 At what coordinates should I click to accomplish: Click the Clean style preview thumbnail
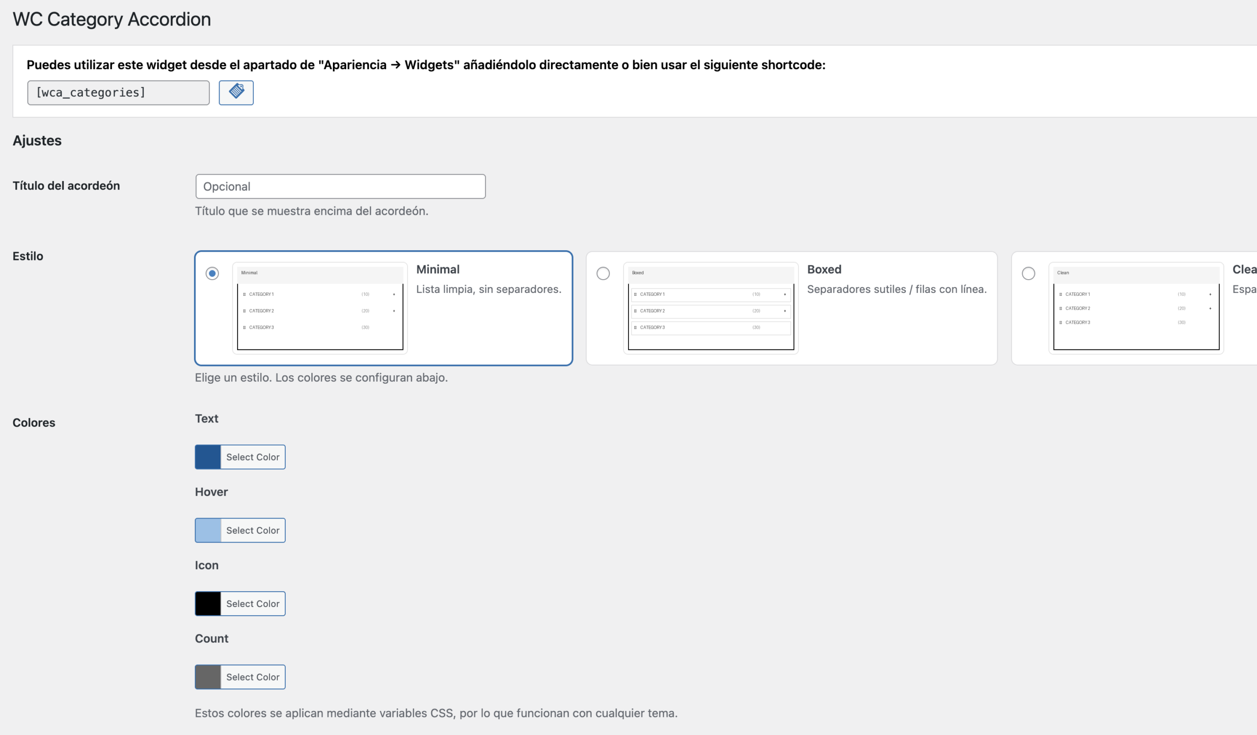pos(1136,308)
